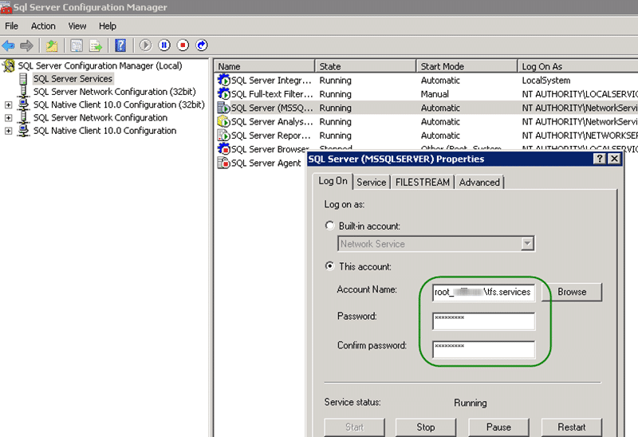The height and width of the screenshot is (437, 638).
Task: Switch to the Advanced tab
Action: (x=479, y=183)
